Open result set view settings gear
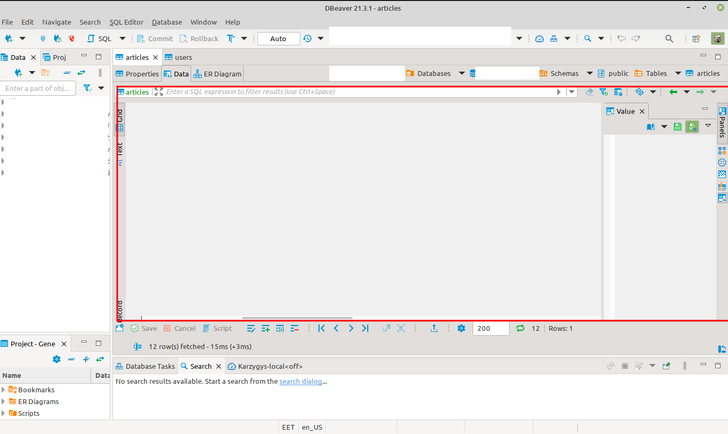 tap(461, 328)
